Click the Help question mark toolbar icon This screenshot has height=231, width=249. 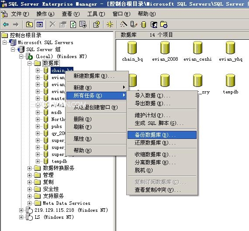tap(97, 24)
